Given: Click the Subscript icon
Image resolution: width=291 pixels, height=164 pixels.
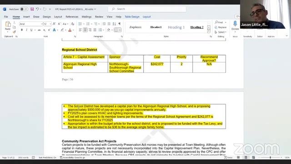Looking at the screenshot, I should pyautogui.click(x=44, y=30).
